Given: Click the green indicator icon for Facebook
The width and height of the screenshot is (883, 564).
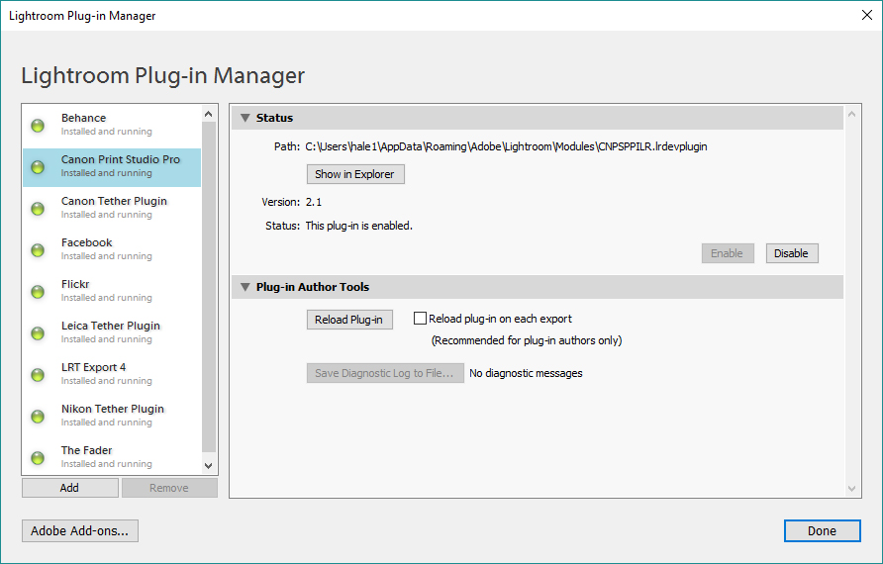Looking at the screenshot, I should (x=38, y=250).
